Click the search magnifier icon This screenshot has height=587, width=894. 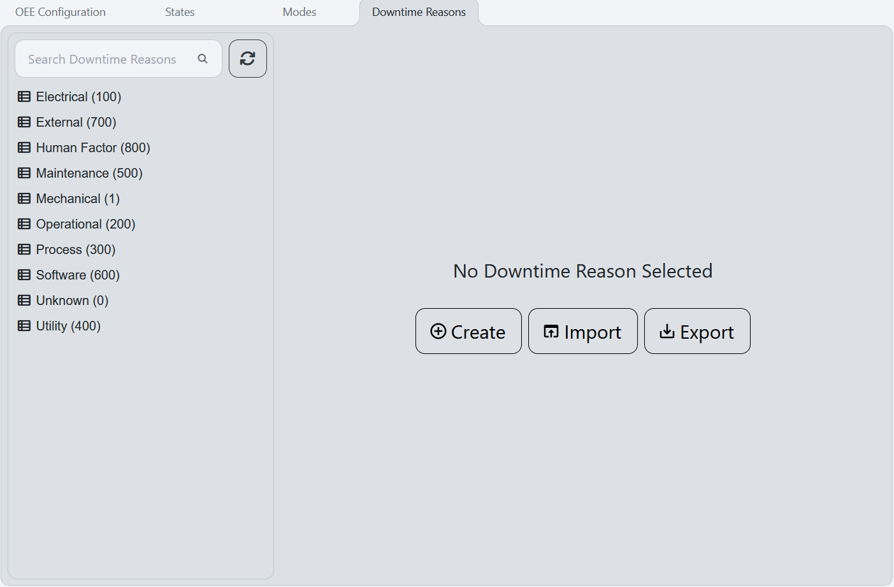pos(203,58)
